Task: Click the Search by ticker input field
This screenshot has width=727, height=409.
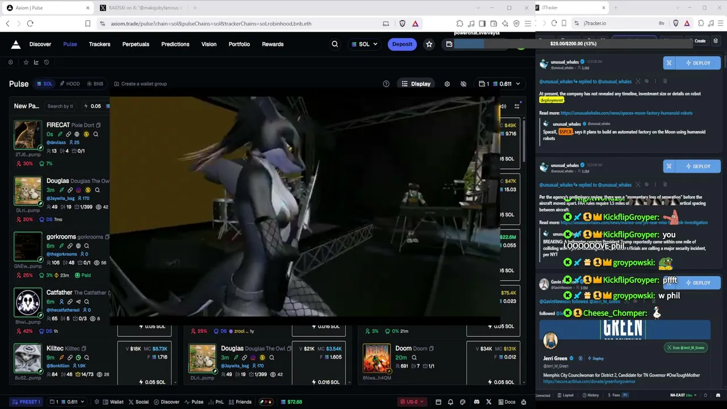Action: click(x=60, y=106)
